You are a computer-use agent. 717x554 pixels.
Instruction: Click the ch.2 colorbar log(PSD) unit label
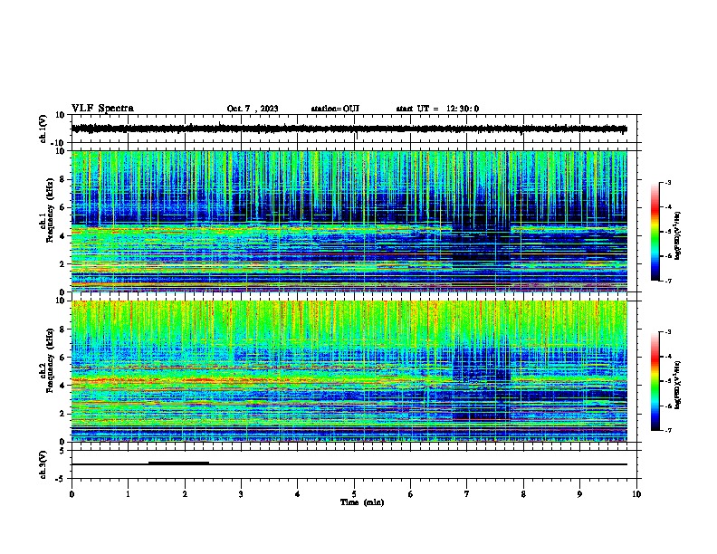click(678, 385)
